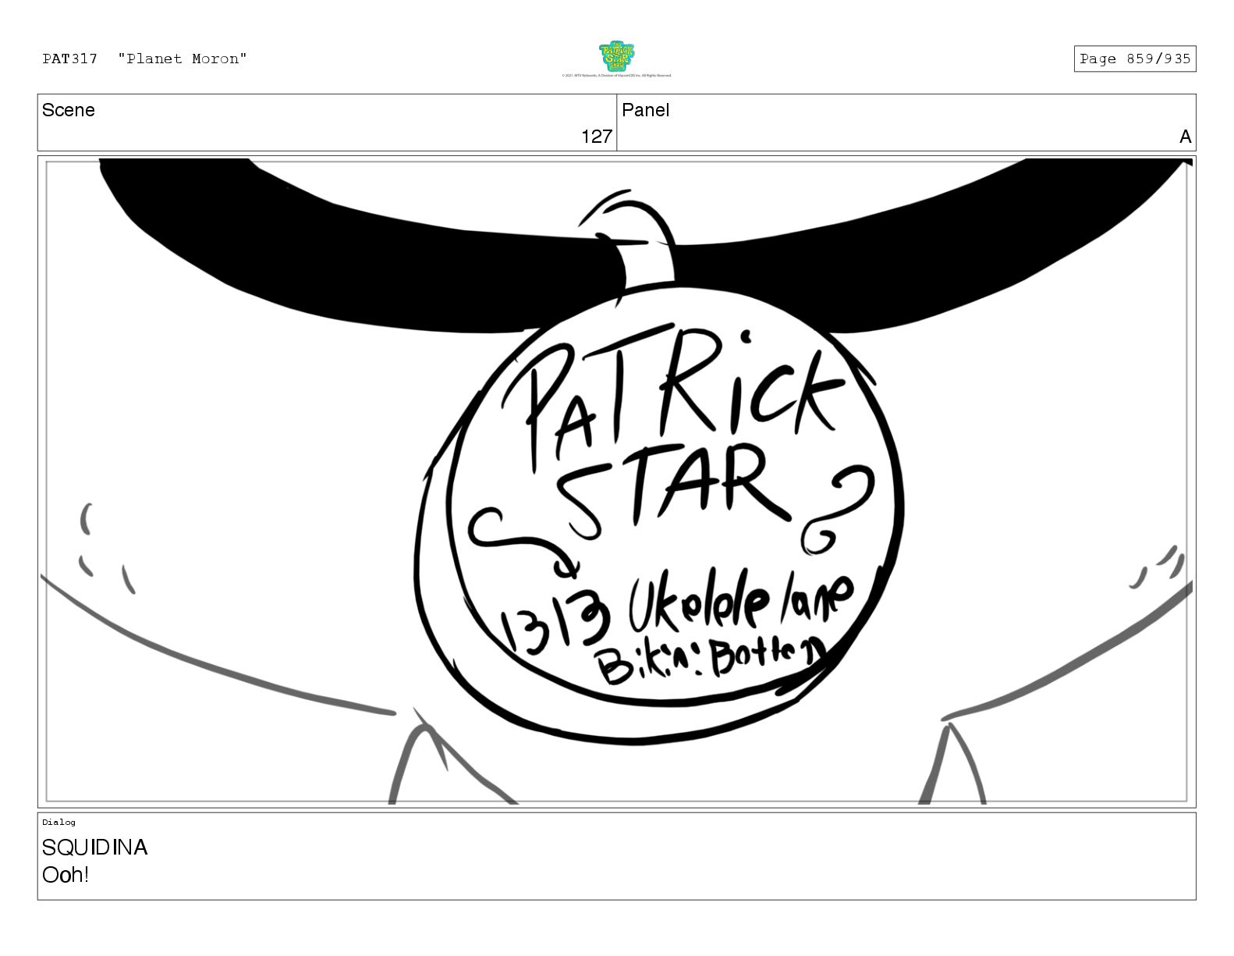Click the panel letter 'A'
The image size is (1234, 956).
(x=1185, y=137)
